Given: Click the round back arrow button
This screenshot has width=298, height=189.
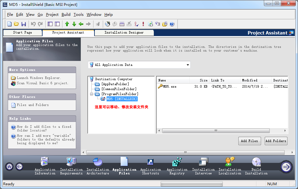Looking at the screenshot, I should [x=19, y=167].
